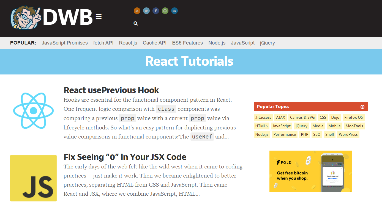Select the Performance topic tag
The image size is (382, 205).
click(285, 134)
